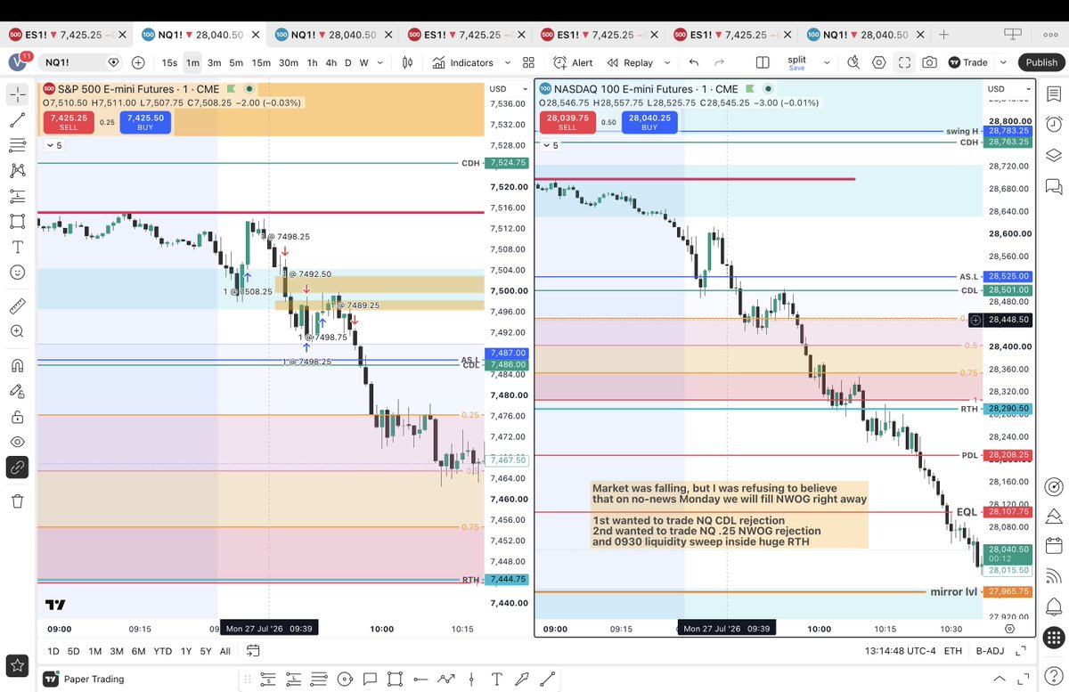Viewport: 1069px width, 692px height.
Task: Expand the Trade dropdown arrow
Action: (1003, 62)
